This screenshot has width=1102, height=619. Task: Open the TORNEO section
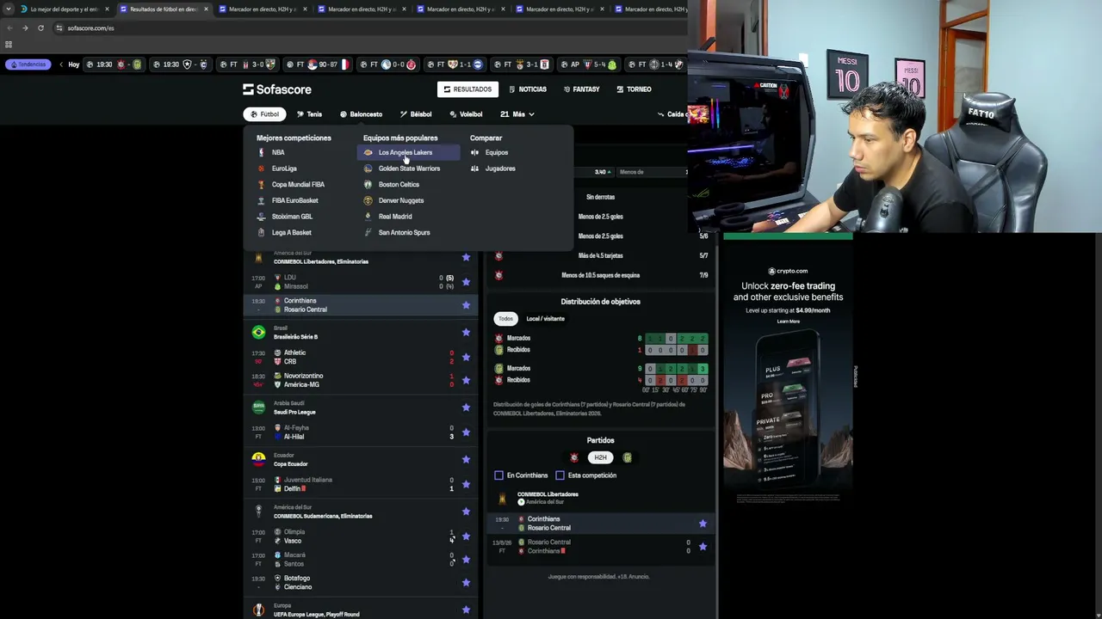click(634, 89)
